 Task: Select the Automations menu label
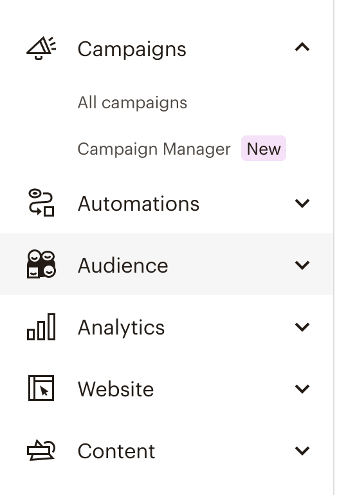[138, 204]
